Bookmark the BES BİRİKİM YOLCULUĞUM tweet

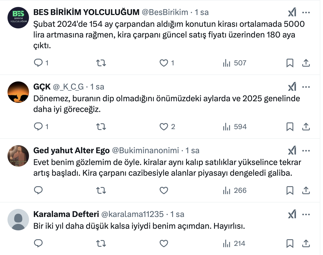coord(290,63)
